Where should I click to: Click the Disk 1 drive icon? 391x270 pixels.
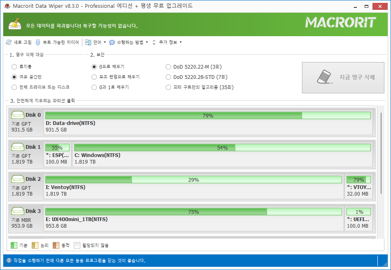pos(18,147)
